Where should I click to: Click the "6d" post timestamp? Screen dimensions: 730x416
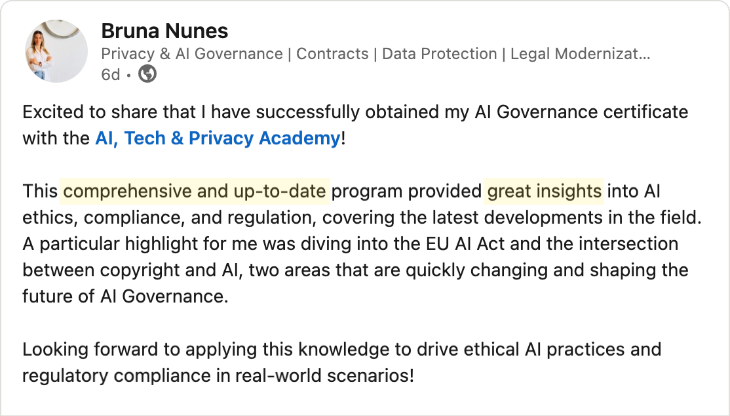pyautogui.click(x=111, y=75)
